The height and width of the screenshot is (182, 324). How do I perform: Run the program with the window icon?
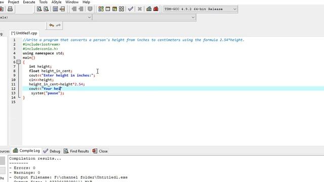(x=108, y=9)
